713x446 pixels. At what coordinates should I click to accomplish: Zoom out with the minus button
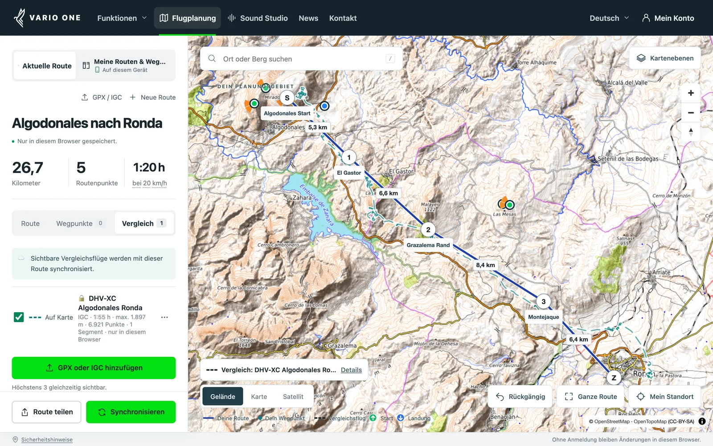691,112
